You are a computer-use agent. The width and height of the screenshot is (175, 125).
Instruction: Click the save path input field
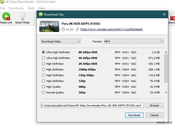point(92,105)
